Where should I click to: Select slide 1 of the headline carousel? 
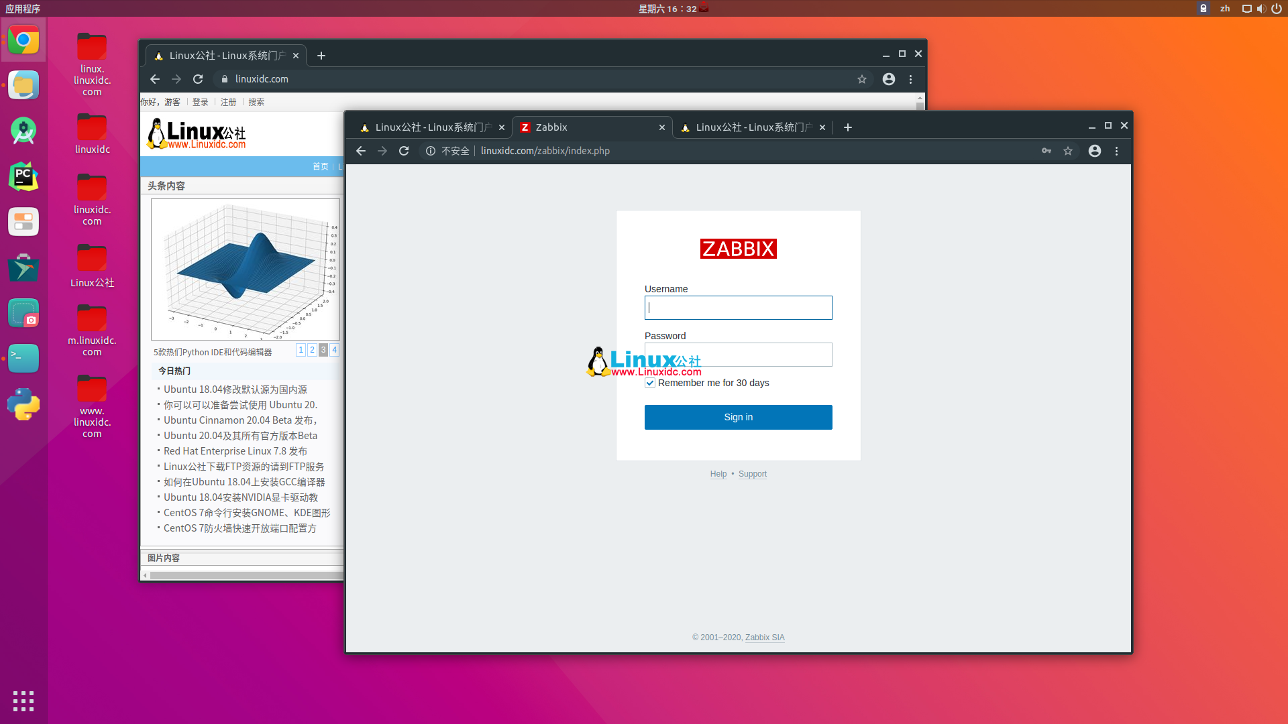point(301,350)
